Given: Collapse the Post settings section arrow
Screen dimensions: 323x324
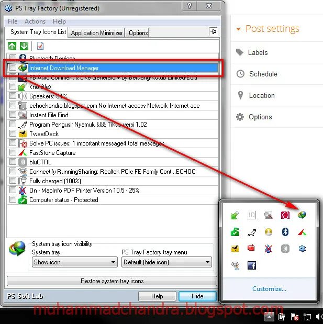Looking at the screenshot, I should (238, 29).
